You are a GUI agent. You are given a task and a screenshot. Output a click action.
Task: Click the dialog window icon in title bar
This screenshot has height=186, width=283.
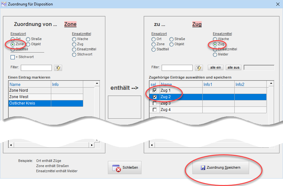pyautogui.click(x=4, y=4)
